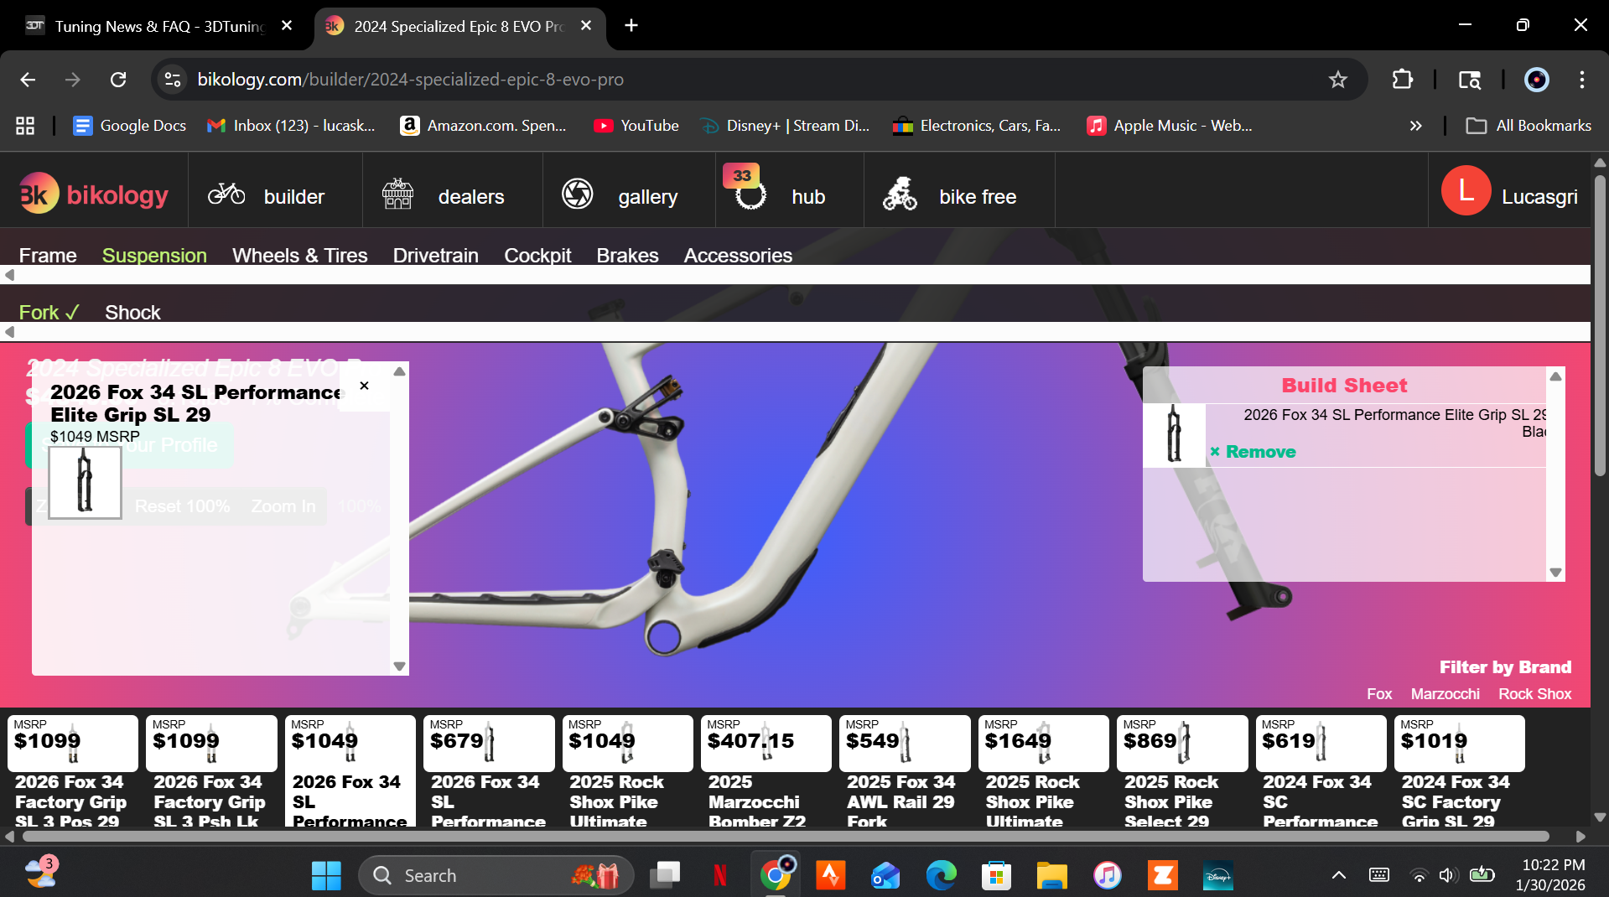The image size is (1609, 897).
Task: Launch iTunes from the taskbar
Action: pyautogui.click(x=1107, y=875)
